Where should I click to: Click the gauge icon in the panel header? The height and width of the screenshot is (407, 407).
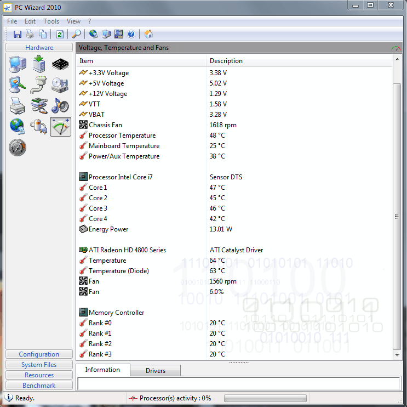click(396, 48)
